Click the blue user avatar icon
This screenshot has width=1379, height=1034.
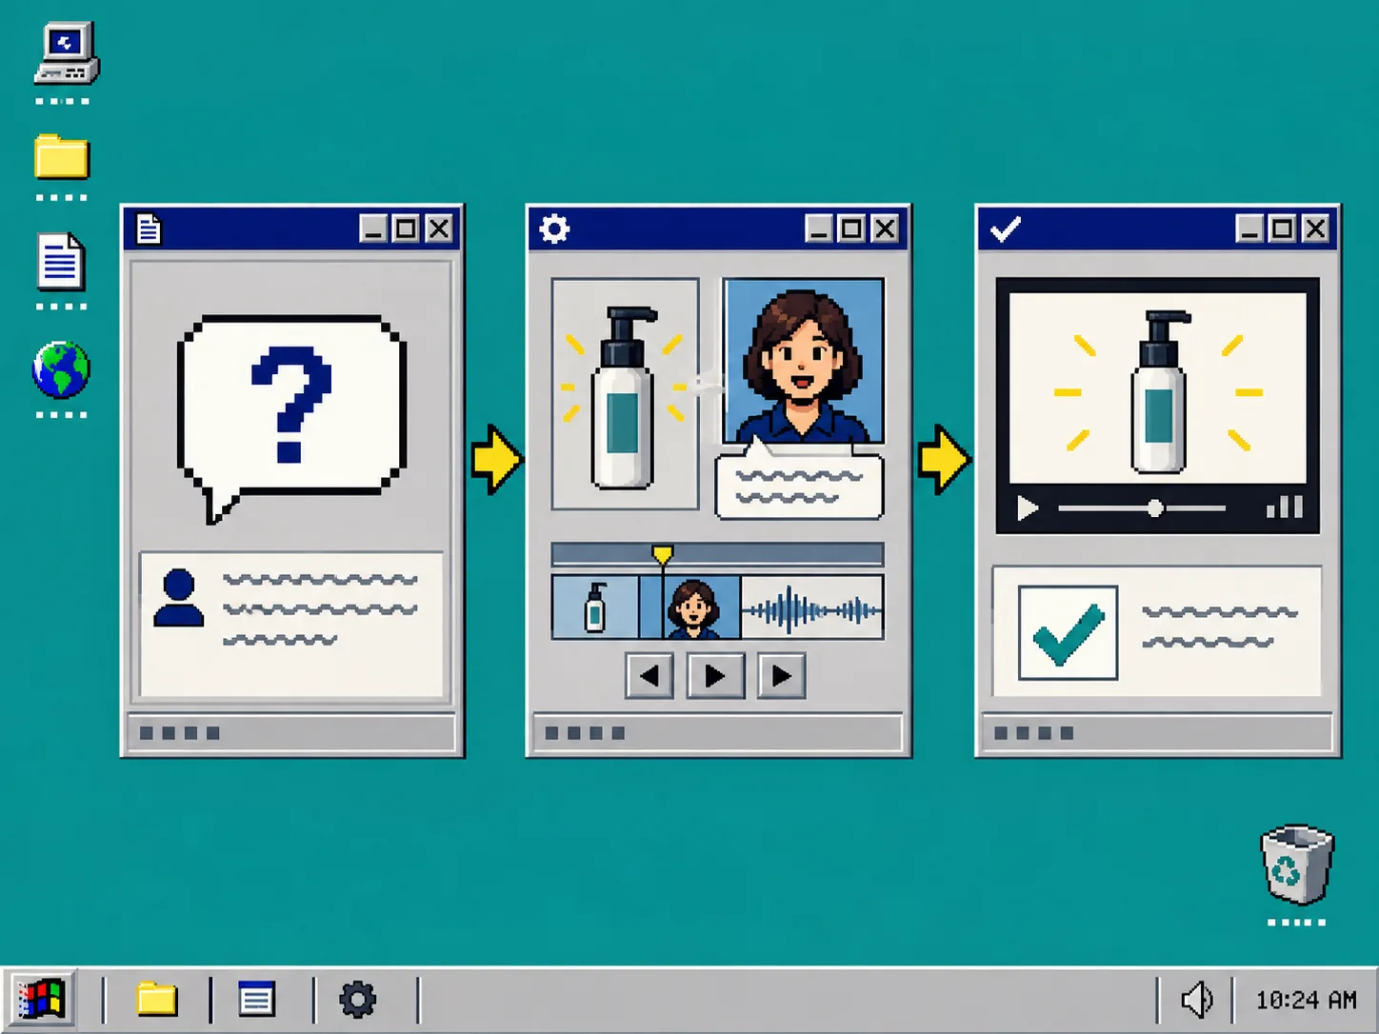(179, 597)
